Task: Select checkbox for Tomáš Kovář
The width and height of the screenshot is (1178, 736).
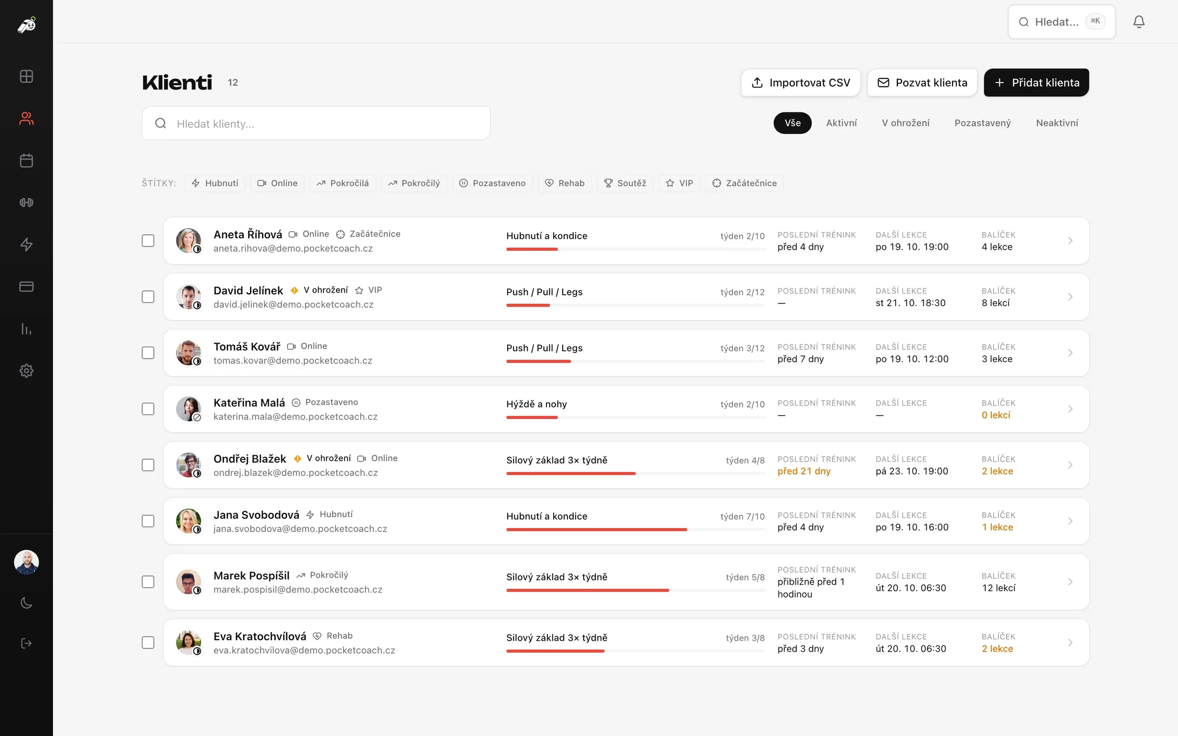Action: click(x=148, y=353)
